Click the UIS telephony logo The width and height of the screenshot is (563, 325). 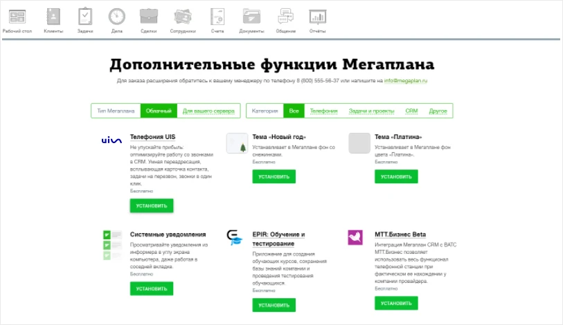click(x=111, y=140)
